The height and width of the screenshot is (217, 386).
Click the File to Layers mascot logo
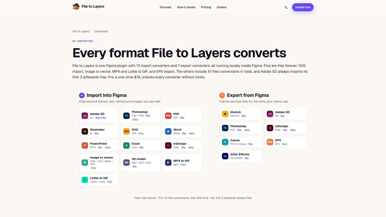[x=76, y=7]
